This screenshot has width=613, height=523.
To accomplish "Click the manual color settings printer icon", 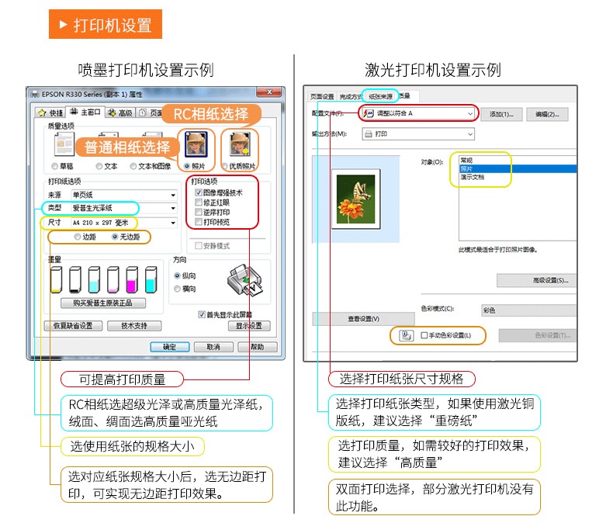I will (406, 335).
